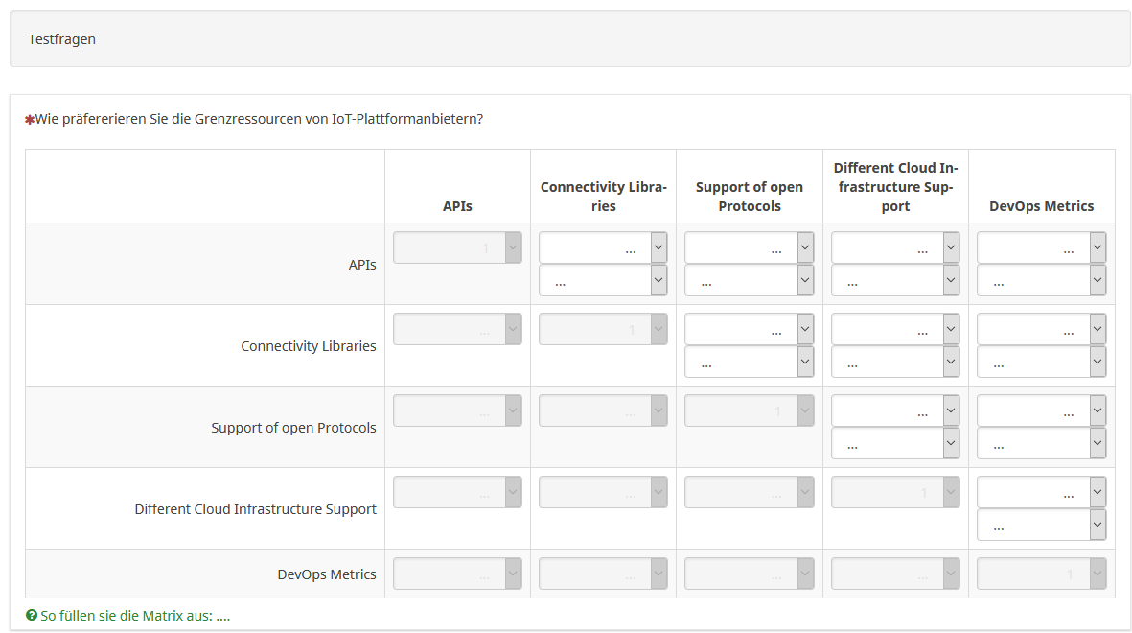The height and width of the screenshot is (633, 1132).
Task: Open lower dropdown in Connectivity Libraries row, DevOps Metrics column
Action: (1041, 362)
